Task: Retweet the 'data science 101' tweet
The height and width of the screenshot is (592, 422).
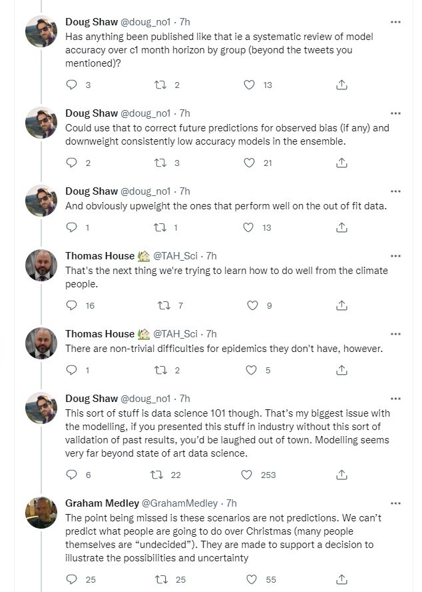Action: click(160, 475)
